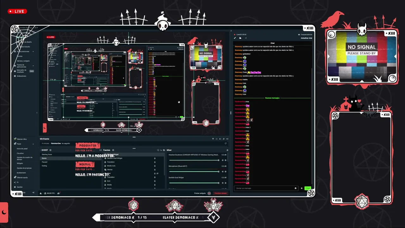Open Marcador de resaltado beta
The image size is (405, 228).
[24, 71]
